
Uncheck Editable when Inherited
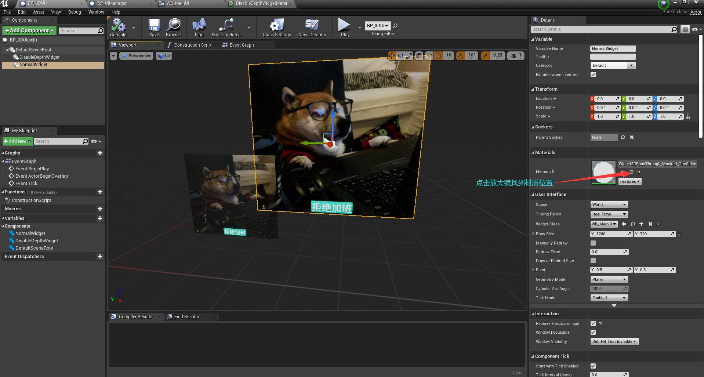pos(593,75)
